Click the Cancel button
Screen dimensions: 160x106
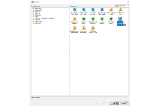pos(124,103)
